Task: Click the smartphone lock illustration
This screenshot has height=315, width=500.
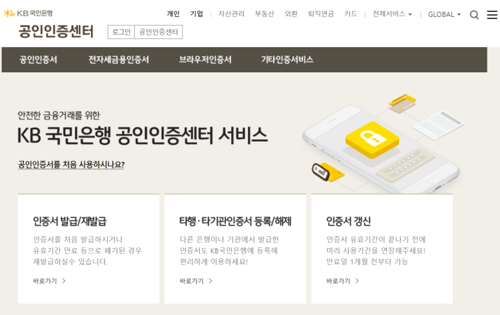Action: pyautogui.click(x=384, y=144)
